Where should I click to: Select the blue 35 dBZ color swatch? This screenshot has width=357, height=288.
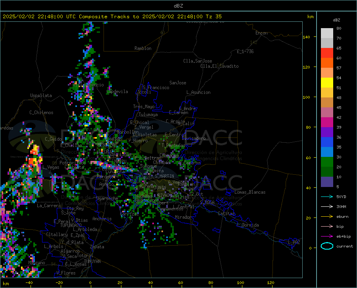[327, 142]
